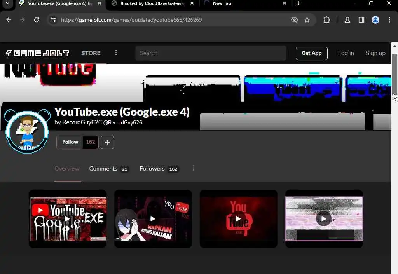This screenshot has height=274, width=398.
Task: Play the glitchy pink static video thumbnail
Action: tap(324, 219)
